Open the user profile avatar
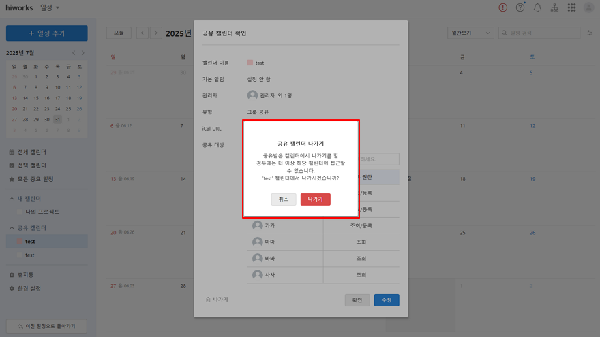 589,7
